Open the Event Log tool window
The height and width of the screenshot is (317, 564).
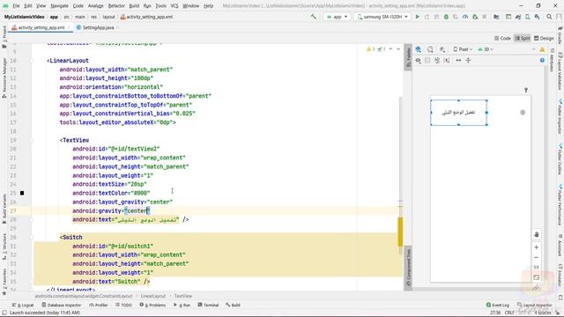coord(497,306)
